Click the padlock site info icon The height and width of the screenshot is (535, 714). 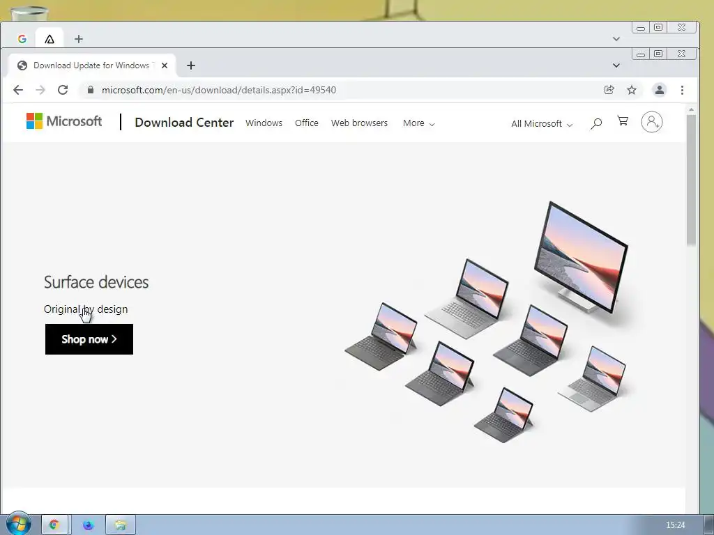(90, 90)
